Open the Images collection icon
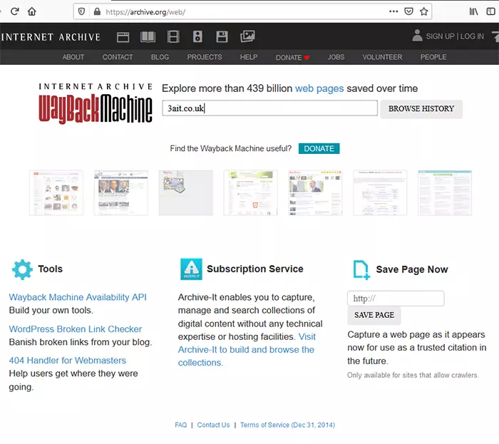499x444 pixels. click(247, 36)
